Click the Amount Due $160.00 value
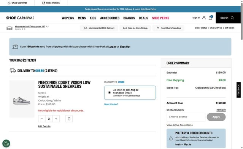Image resolution: width=243 pixels, height=149 pixels. point(221,103)
